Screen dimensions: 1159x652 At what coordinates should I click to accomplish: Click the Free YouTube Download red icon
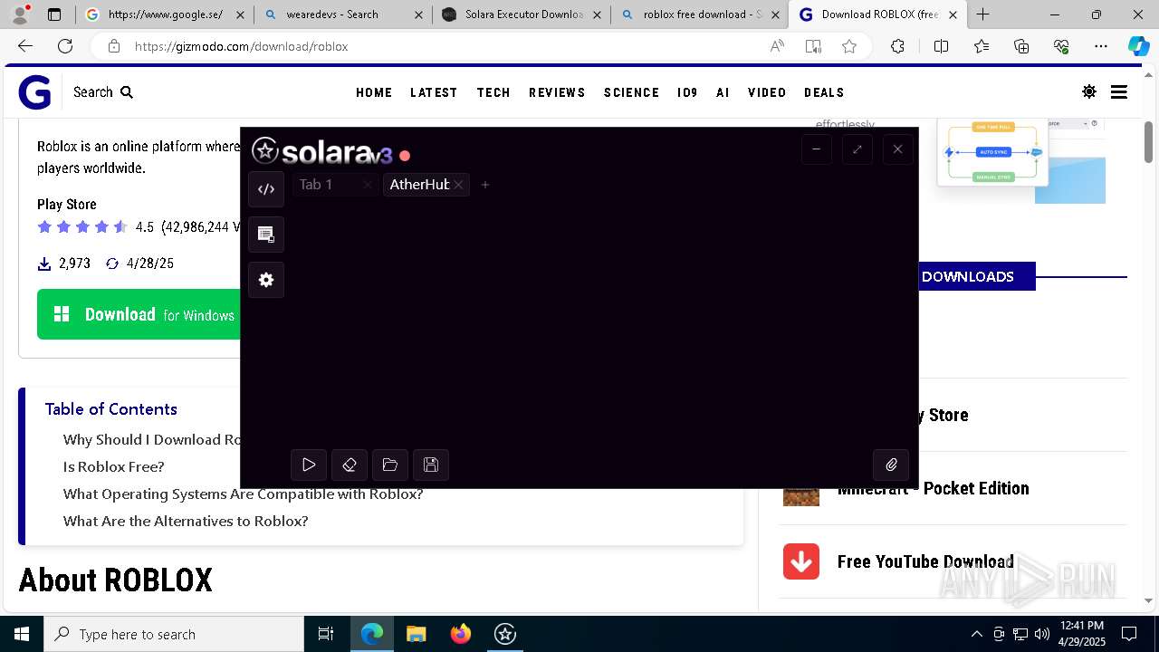801,561
